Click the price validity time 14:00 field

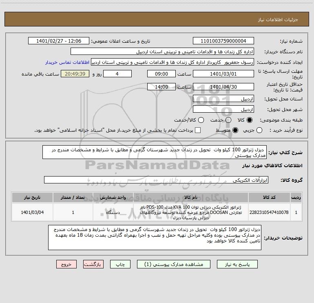click(x=161, y=87)
